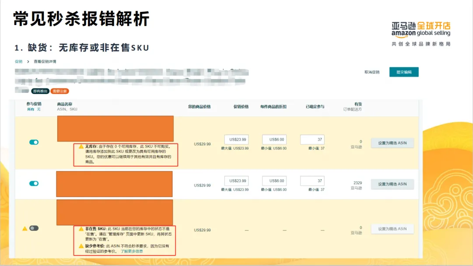
Task: Select 所有 under 参与促销 header
Action: (31, 109)
